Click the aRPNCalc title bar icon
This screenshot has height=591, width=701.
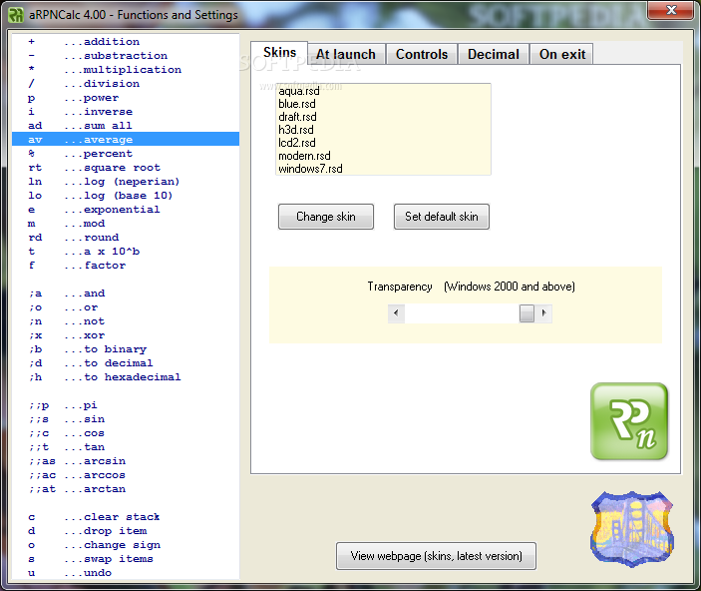(16, 15)
